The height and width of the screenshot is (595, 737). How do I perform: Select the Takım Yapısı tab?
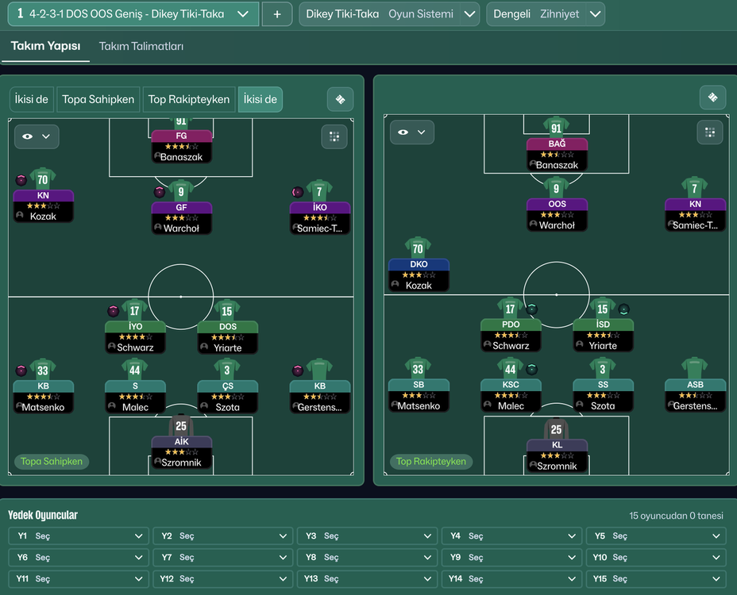pos(45,47)
